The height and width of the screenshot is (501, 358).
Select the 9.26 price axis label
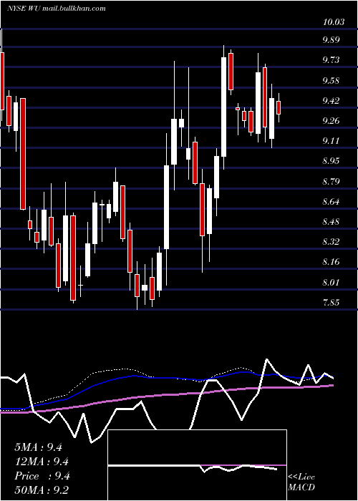(x=331, y=121)
